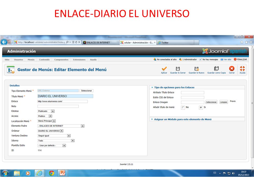
Task: Click the Guardar como Copia icon
Action: click(216, 69)
